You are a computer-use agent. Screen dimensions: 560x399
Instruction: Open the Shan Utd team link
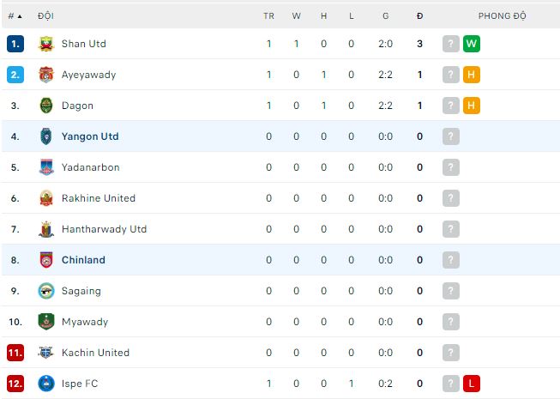tap(84, 44)
